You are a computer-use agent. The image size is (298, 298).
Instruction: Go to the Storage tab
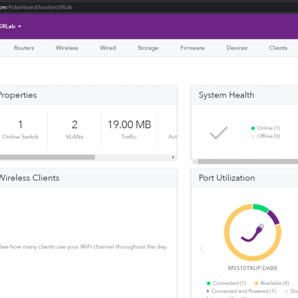click(x=148, y=48)
